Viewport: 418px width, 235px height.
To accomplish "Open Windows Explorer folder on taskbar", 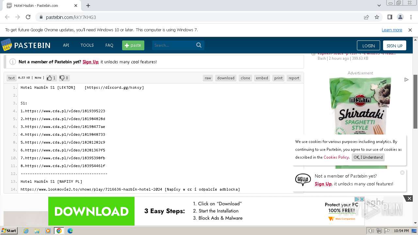I will point(37,231).
